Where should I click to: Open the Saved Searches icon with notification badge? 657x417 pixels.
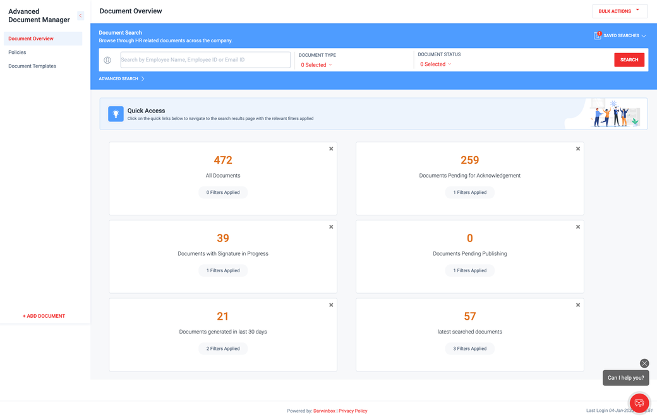pyautogui.click(x=596, y=35)
